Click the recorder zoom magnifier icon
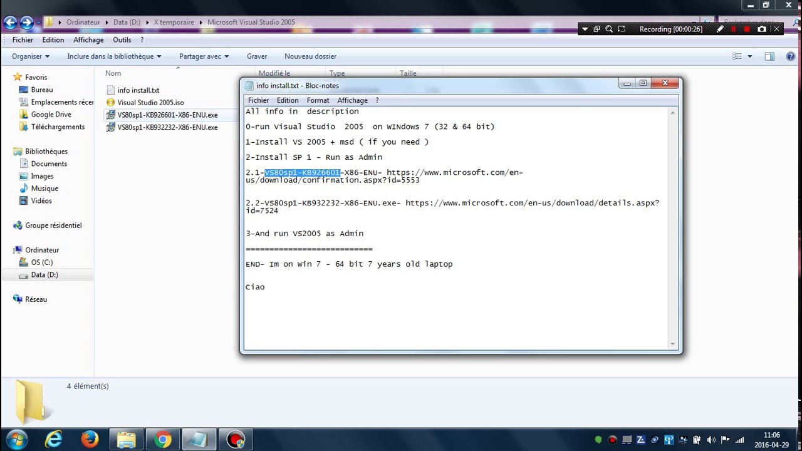 tap(609, 29)
